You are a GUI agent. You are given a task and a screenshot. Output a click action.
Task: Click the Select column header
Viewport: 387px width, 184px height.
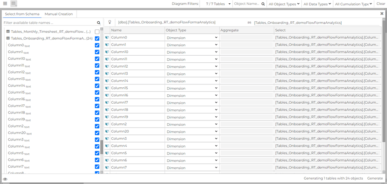pyautogui.click(x=328, y=30)
